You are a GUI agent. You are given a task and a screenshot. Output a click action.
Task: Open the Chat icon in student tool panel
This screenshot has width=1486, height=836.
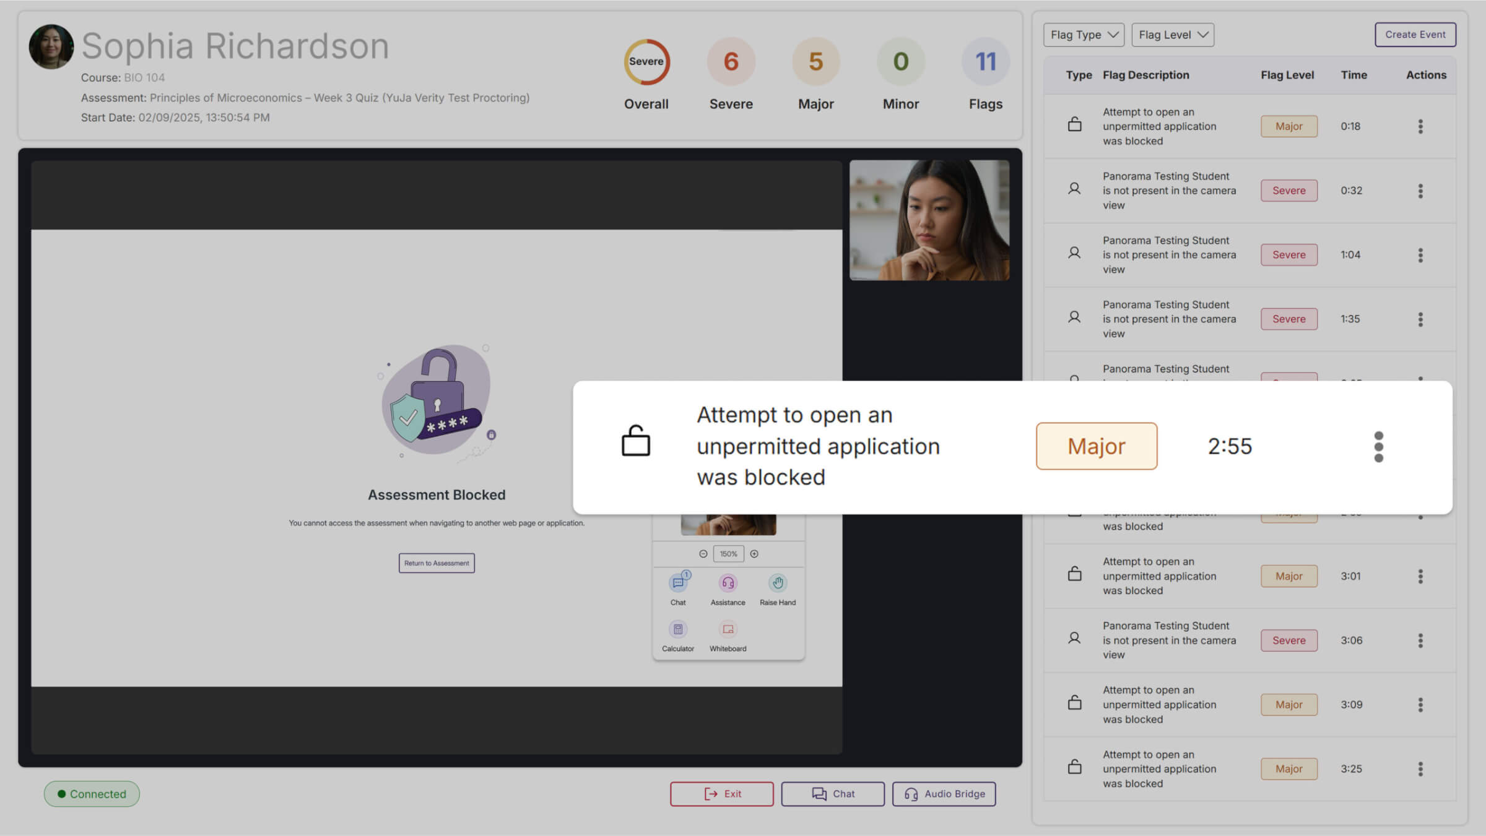click(x=678, y=583)
